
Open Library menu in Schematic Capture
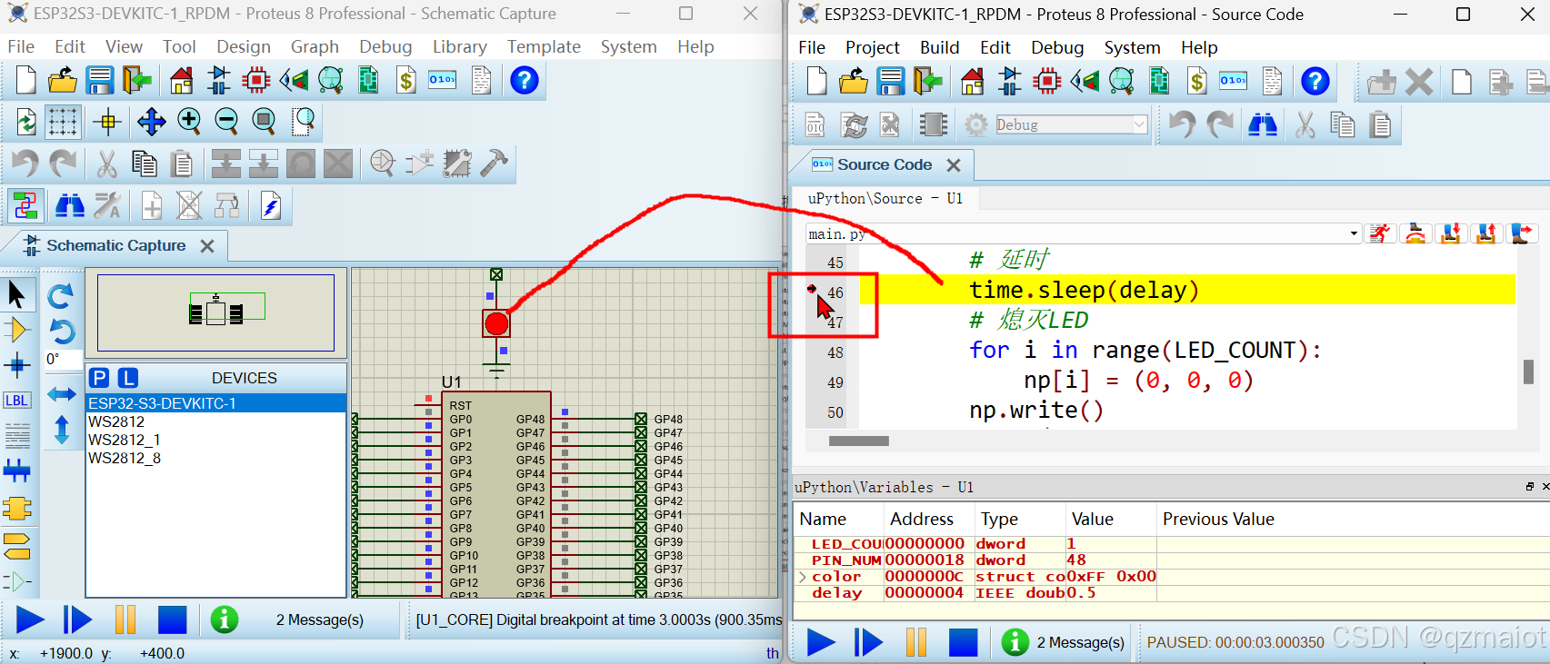(459, 46)
